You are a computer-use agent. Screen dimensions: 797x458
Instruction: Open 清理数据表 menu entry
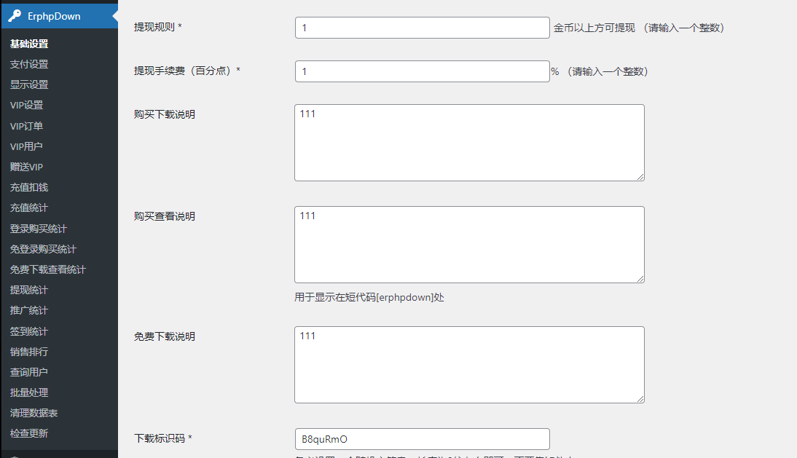[x=34, y=413]
